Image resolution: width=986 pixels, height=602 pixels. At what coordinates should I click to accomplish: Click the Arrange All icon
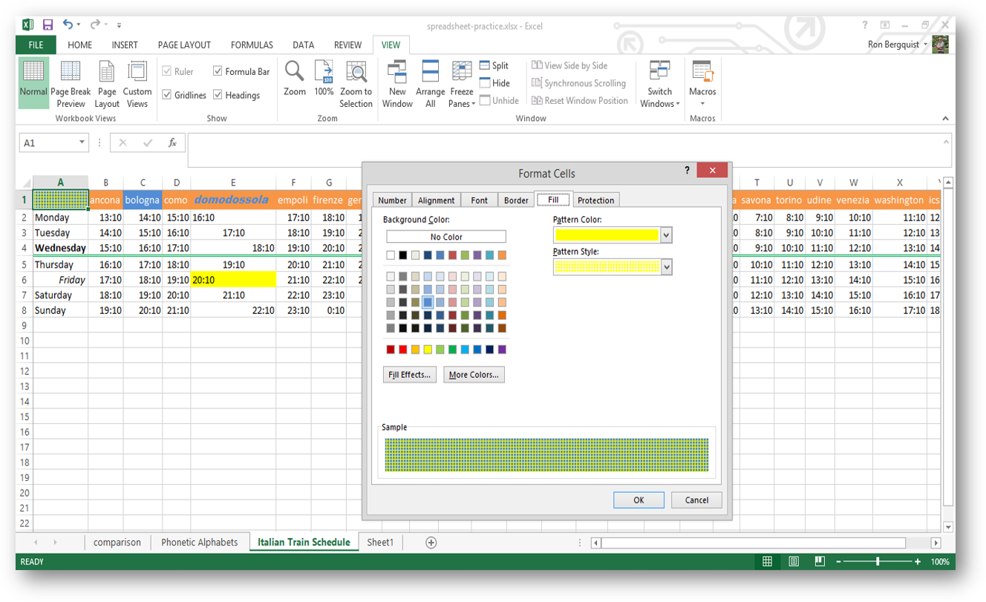[430, 72]
